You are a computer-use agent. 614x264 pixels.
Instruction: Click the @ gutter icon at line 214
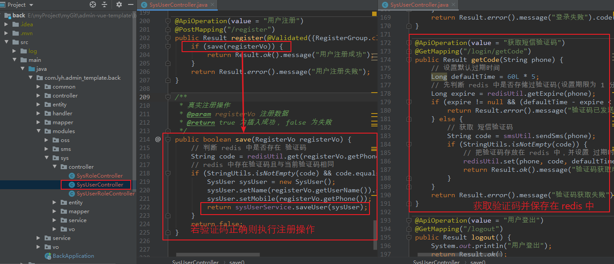click(x=158, y=139)
